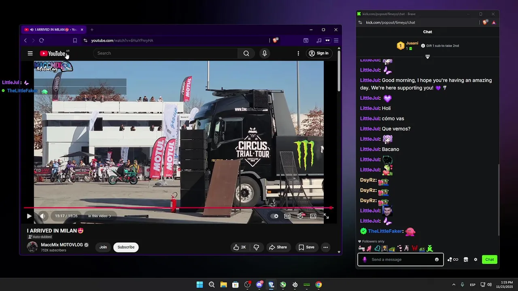518x291 pixels.
Task: Click the Subscribe button
Action: (126, 247)
